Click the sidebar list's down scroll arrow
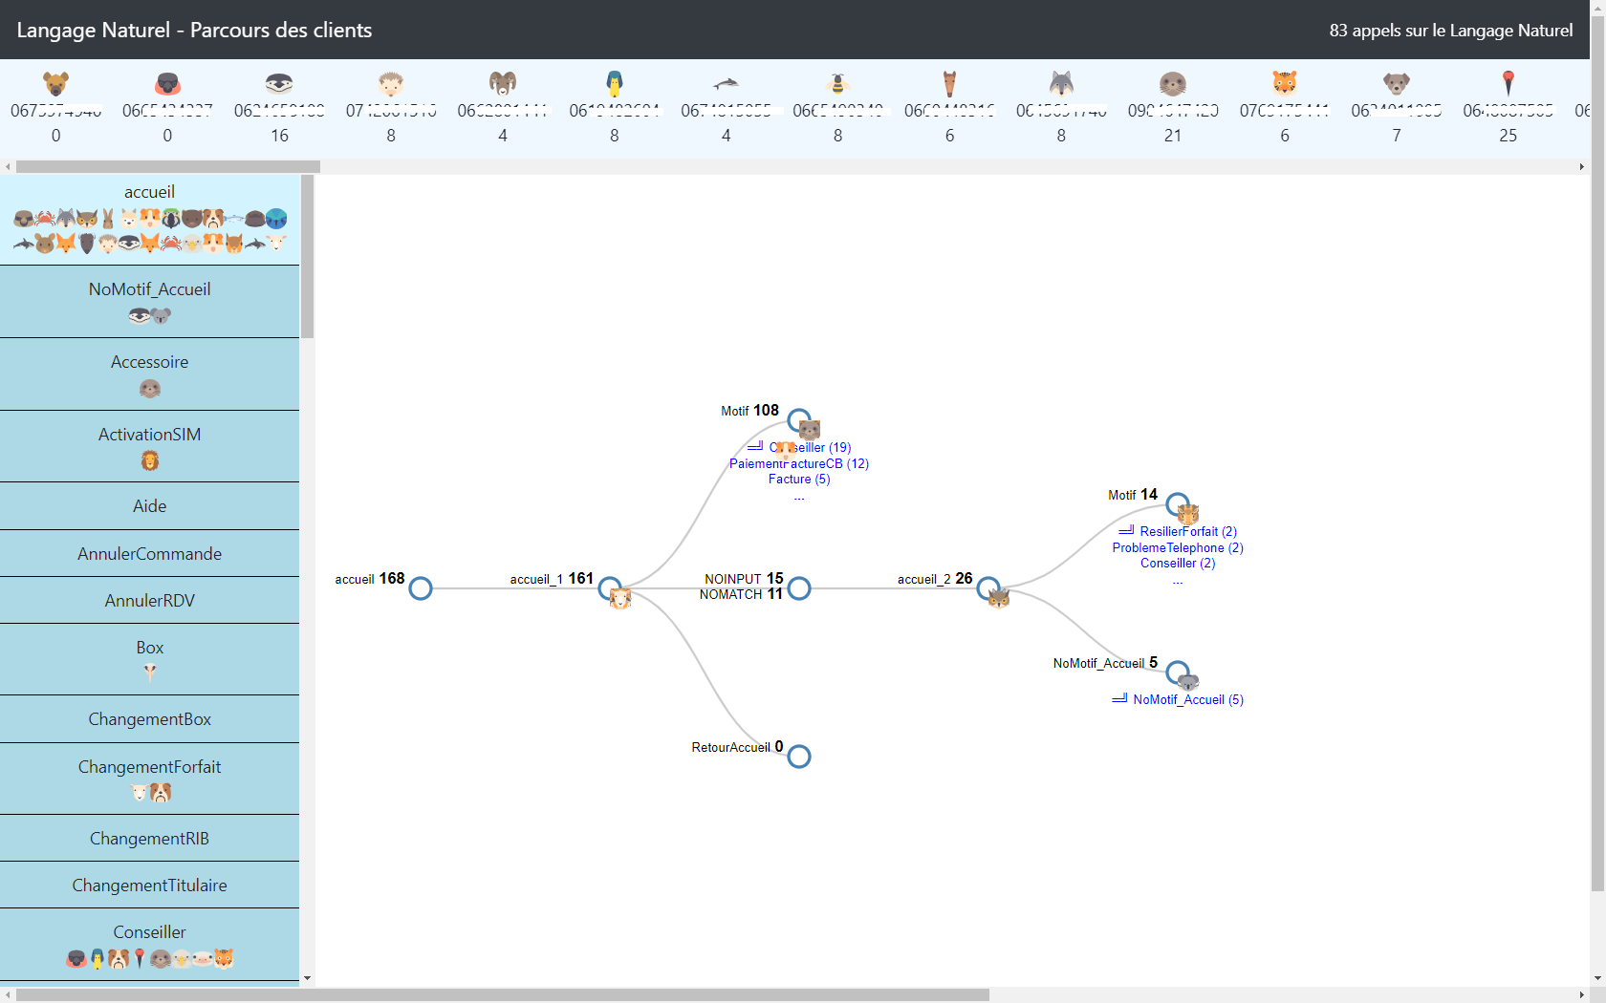 [307, 978]
